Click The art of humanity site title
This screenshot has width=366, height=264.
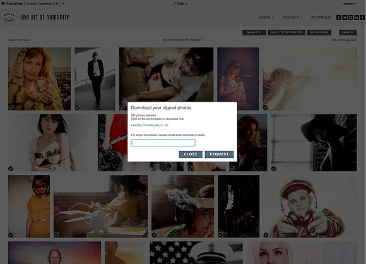click(45, 17)
